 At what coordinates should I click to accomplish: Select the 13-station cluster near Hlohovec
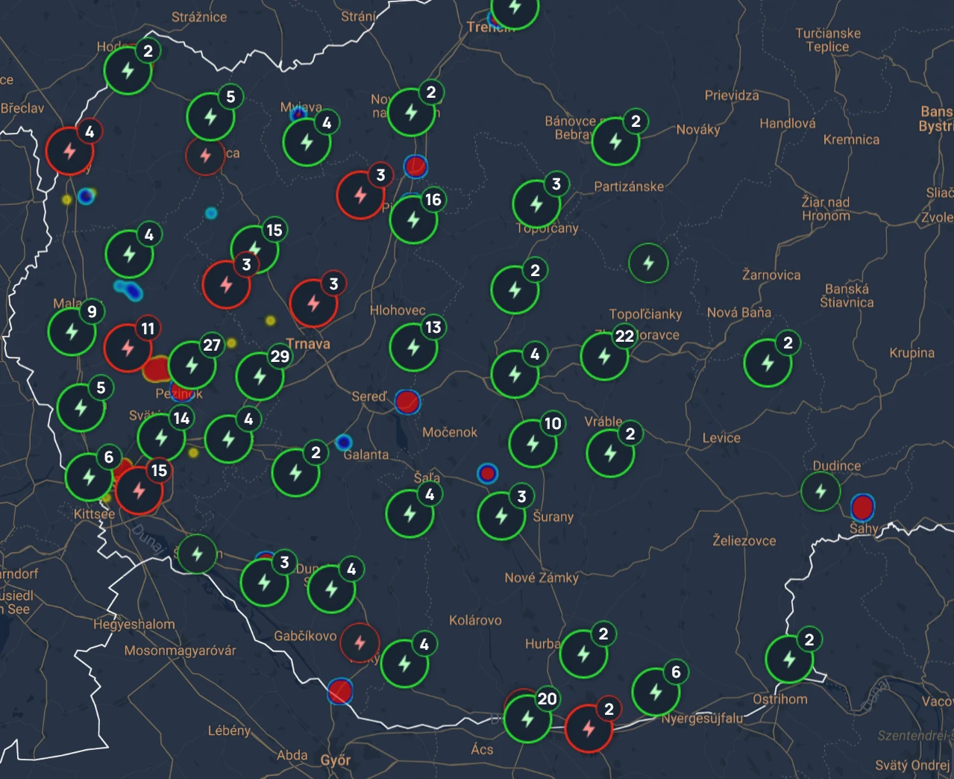[x=413, y=347]
